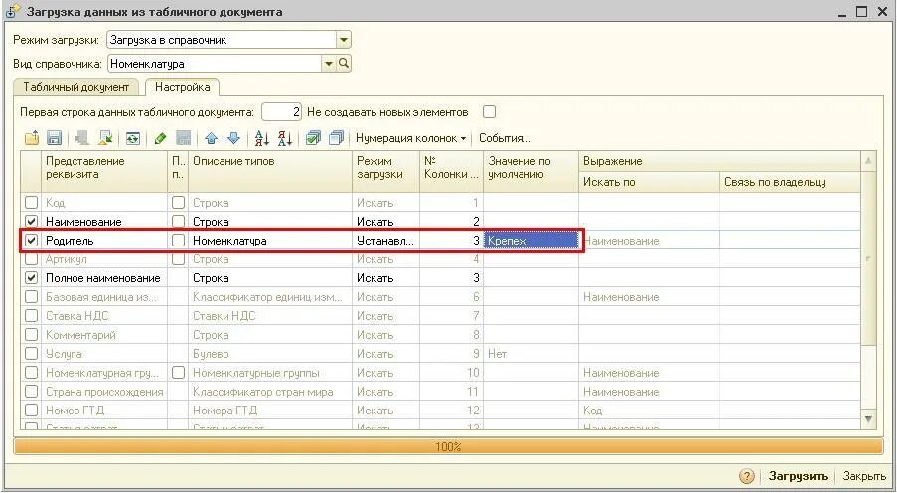
Task: Check the Страна происхождения row checkbox
Action: coord(32,391)
